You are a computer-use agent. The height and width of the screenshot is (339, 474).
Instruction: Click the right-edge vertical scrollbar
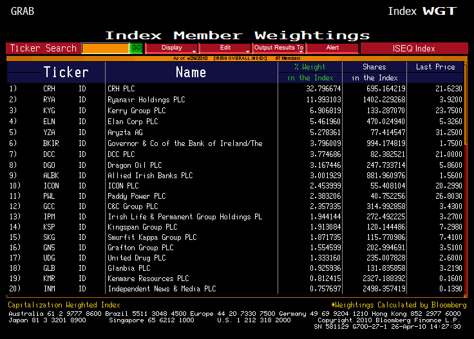point(466,178)
